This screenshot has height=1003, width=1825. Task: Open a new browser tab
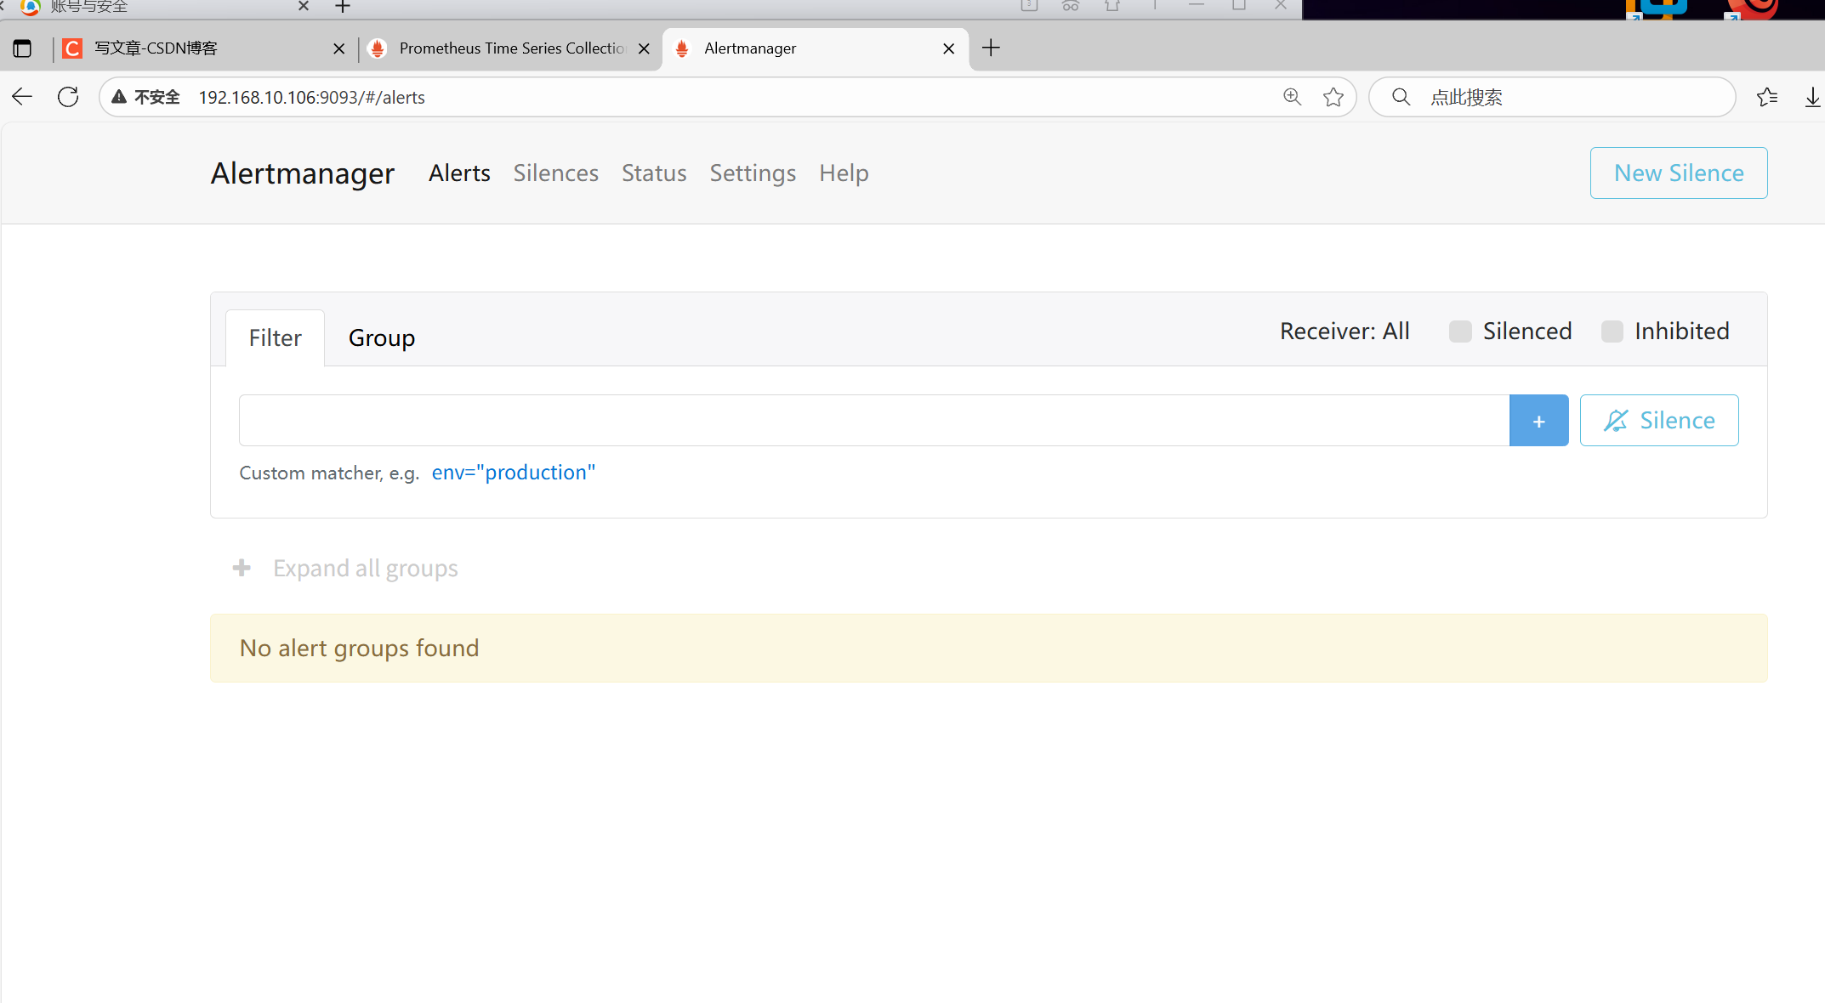[x=991, y=48]
